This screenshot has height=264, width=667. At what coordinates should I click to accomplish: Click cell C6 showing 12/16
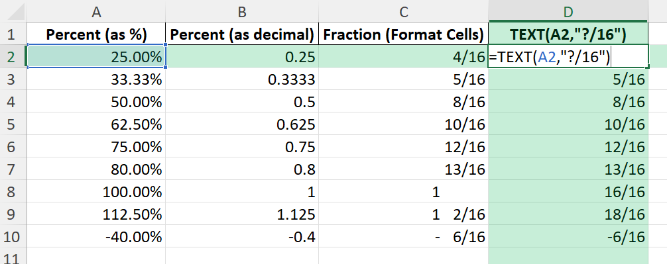click(x=404, y=146)
